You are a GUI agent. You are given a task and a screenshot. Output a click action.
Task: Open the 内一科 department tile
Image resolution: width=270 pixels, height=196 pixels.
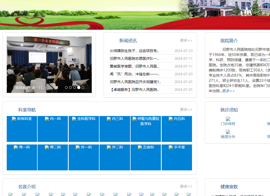[53, 129]
